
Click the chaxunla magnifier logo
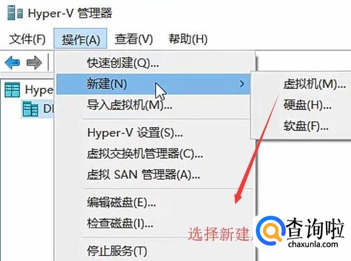(x=270, y=230)
